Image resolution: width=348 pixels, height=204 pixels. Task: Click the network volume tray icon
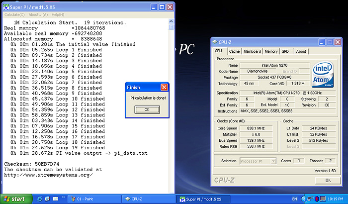(x=311, y=199)
